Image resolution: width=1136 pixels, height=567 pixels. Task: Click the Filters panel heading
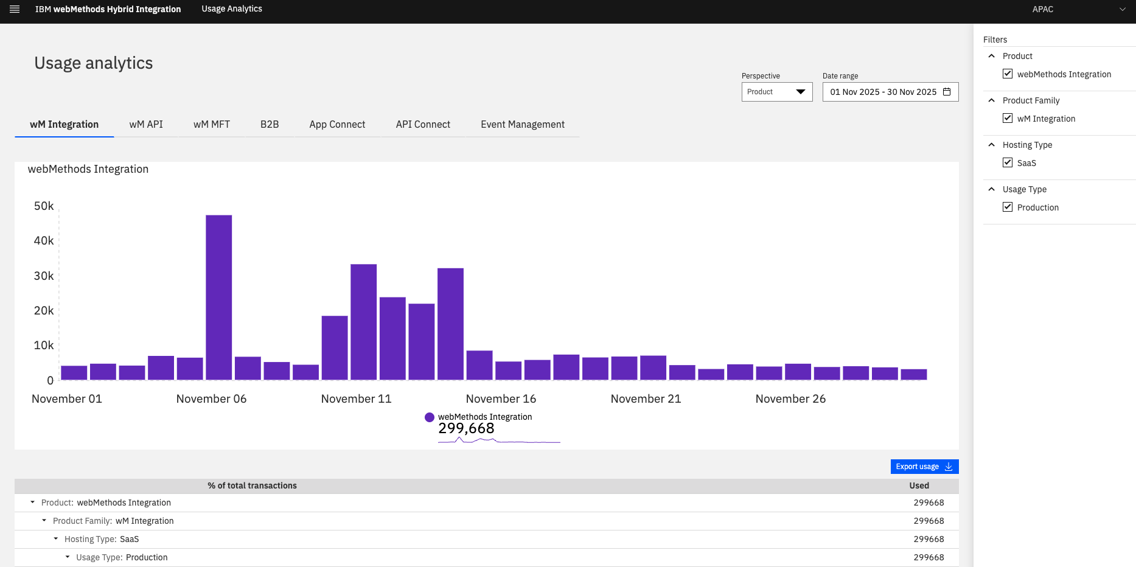[995, 40]
